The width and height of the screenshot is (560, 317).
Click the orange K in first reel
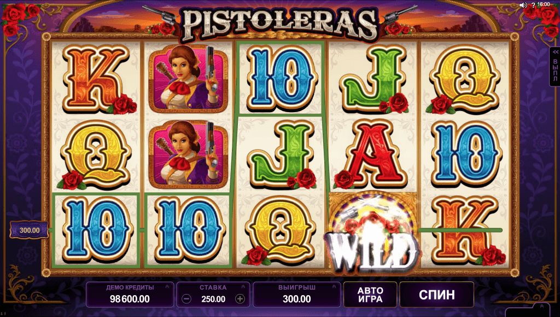point(97,79)
